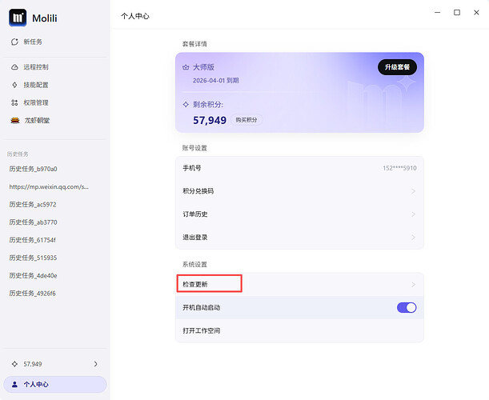Screen dimensions: 489x400
Task: Open the mp.weixin.qq.com history task
Action: tap(48, 186)
